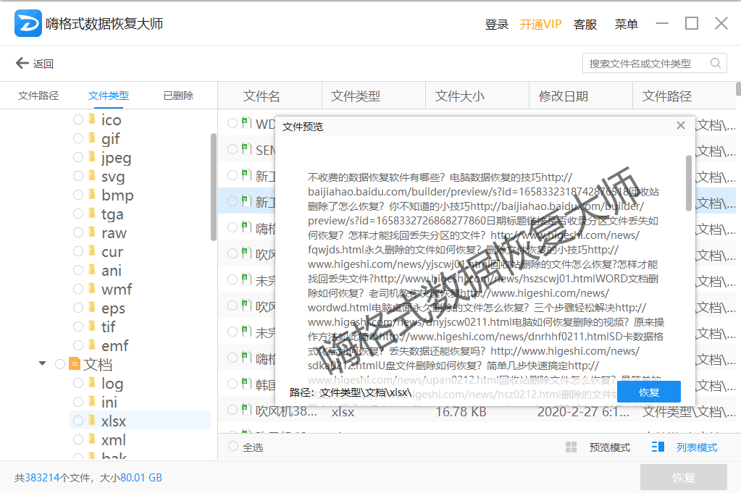
Task: Click the file icon in SEN row
Action: click(x=246, y=148)
